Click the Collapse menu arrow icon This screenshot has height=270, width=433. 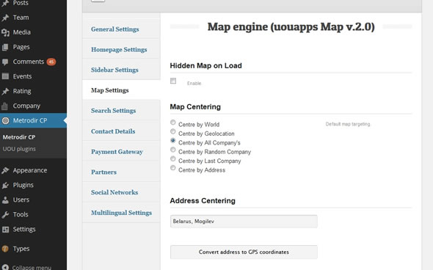pyautogui.click(x=5, y=267)
